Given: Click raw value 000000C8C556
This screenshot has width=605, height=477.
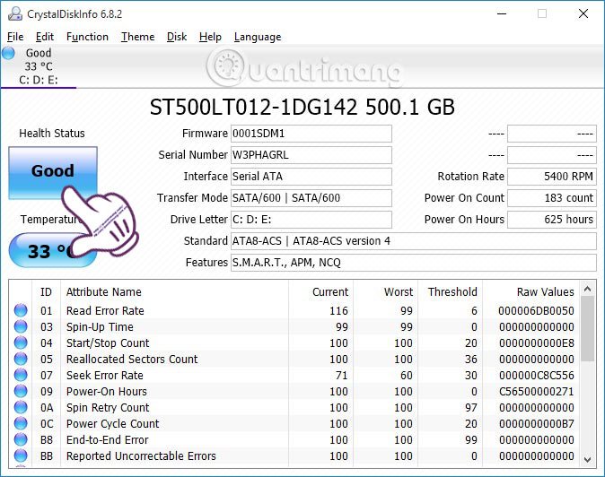Looking at the screenshot, I should coord(536,376).
